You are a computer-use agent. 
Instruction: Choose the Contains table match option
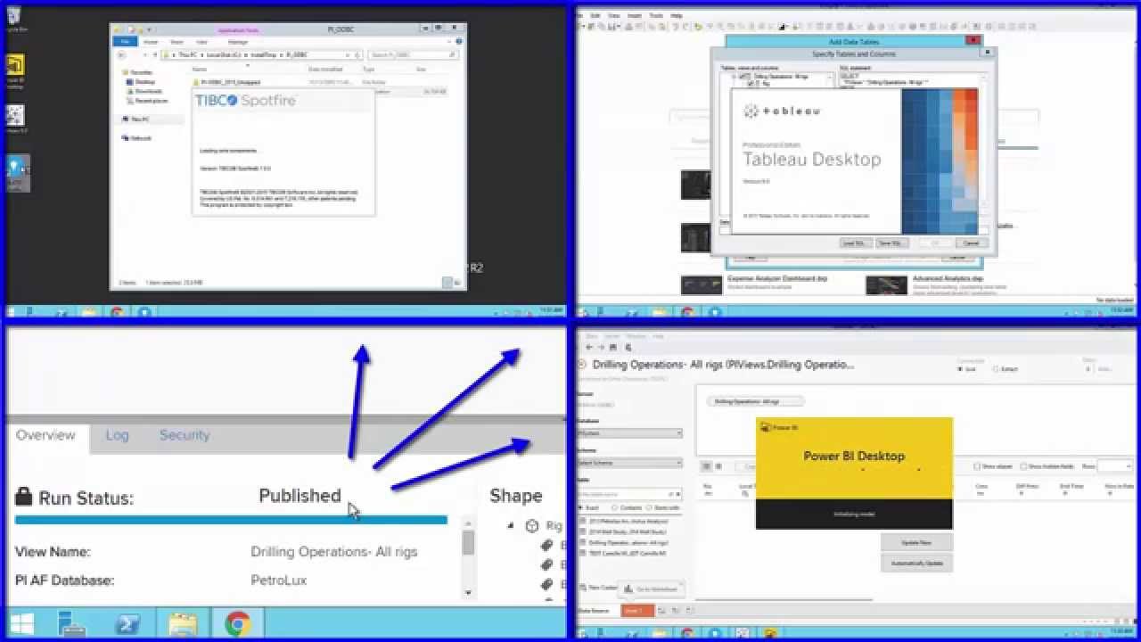point(614,507)
